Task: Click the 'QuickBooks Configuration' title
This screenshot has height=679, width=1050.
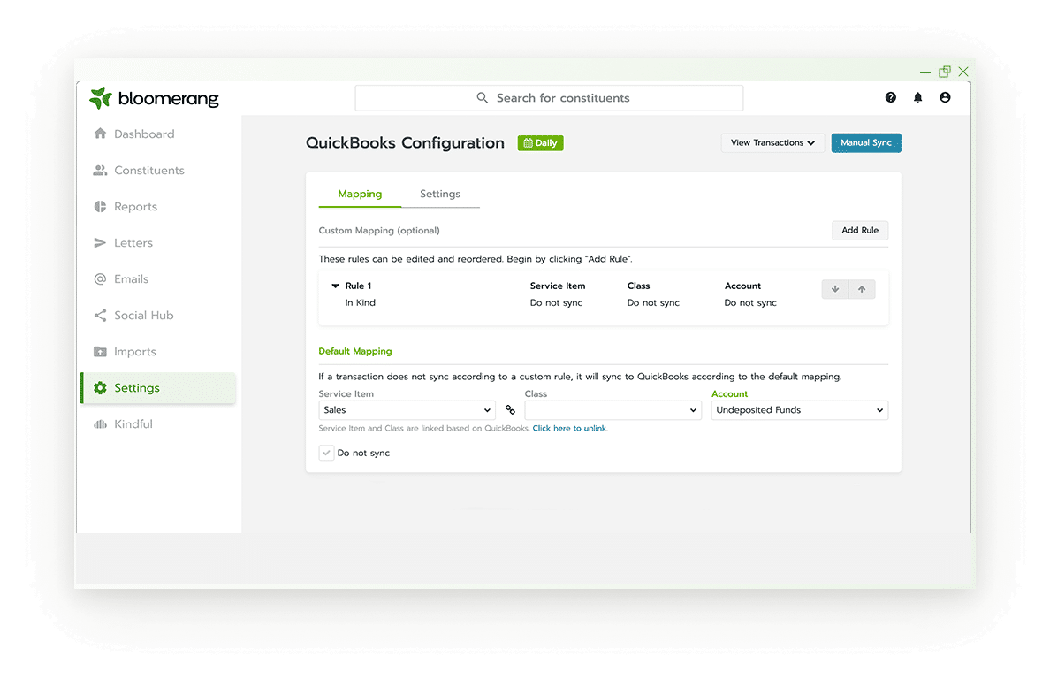Action: [x=405, y=142]
